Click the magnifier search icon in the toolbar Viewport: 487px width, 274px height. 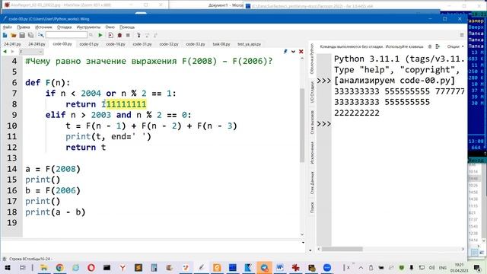[x=91, y=36]
